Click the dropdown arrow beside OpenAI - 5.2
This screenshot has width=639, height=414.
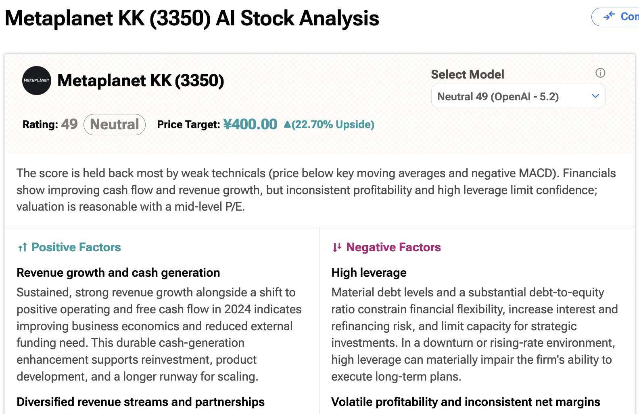click(595, 96)
